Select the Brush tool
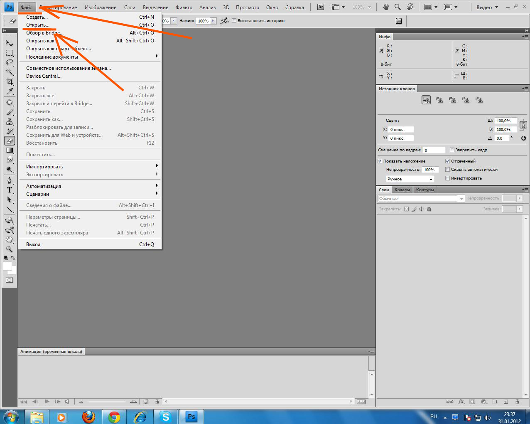The width and height of the screenshot is (530, 424). click(10, 112)
